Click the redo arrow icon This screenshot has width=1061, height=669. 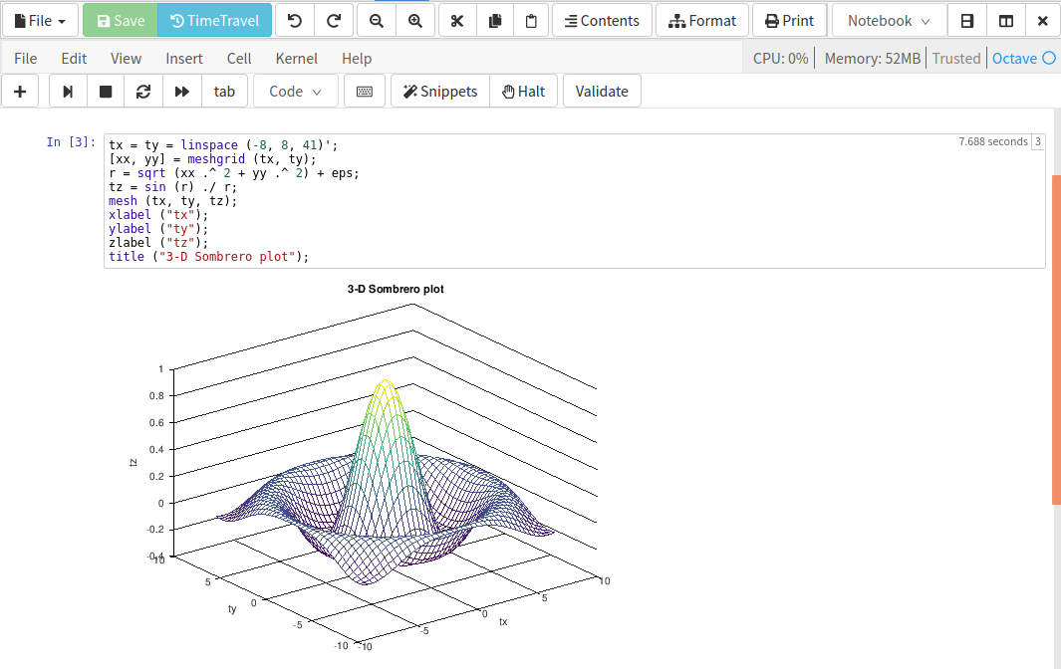coord(334,21)
